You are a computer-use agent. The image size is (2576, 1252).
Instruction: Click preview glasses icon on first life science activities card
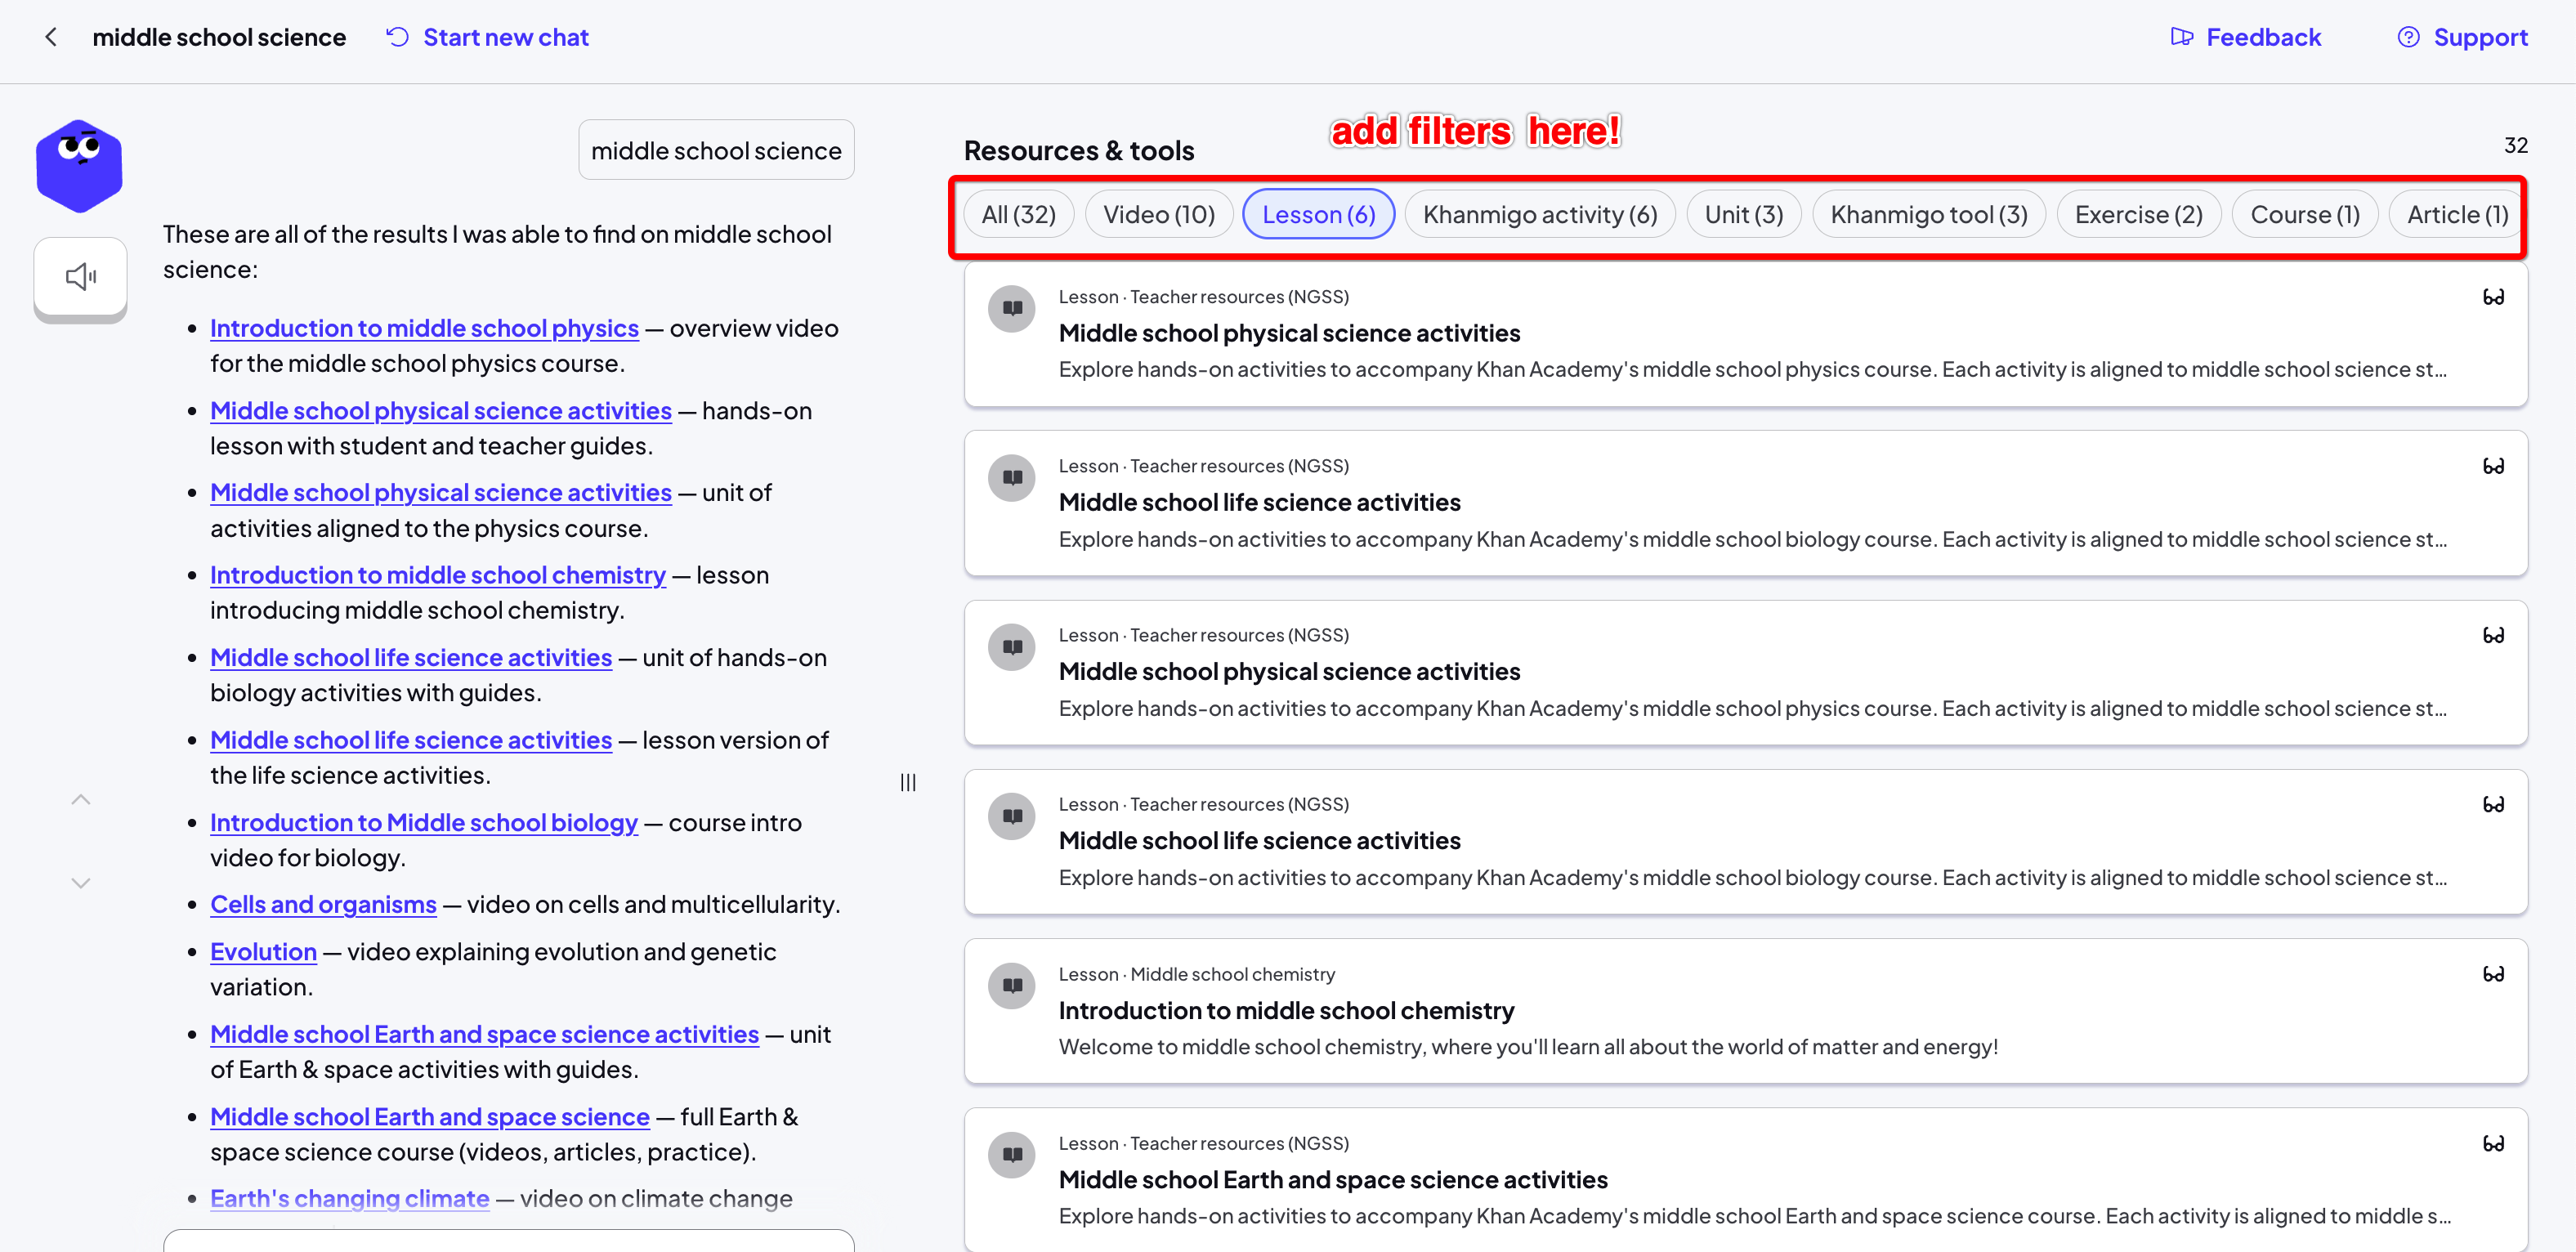2493,466
